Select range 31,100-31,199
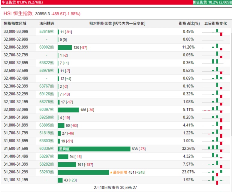The image size is (232, 192). (x=16, y=180)
